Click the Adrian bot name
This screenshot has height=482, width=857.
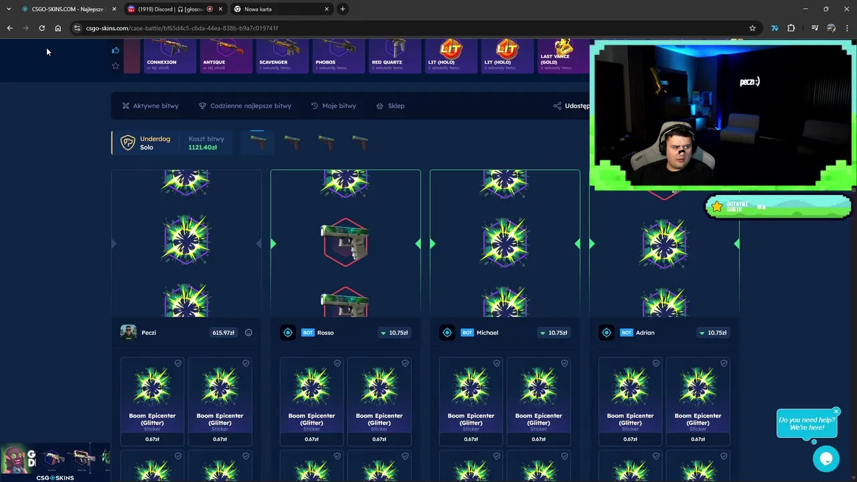click(645, 333)
